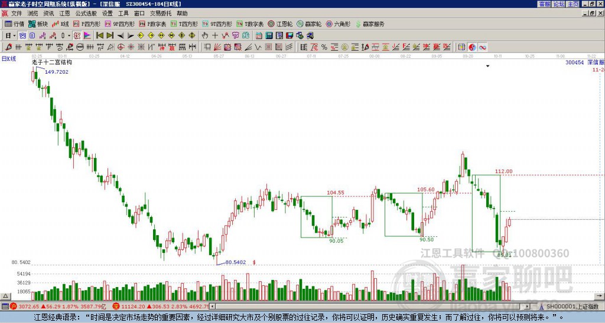605x323 pixels.
Task: Open the T数字表 tool
Action: click(250, 24)
